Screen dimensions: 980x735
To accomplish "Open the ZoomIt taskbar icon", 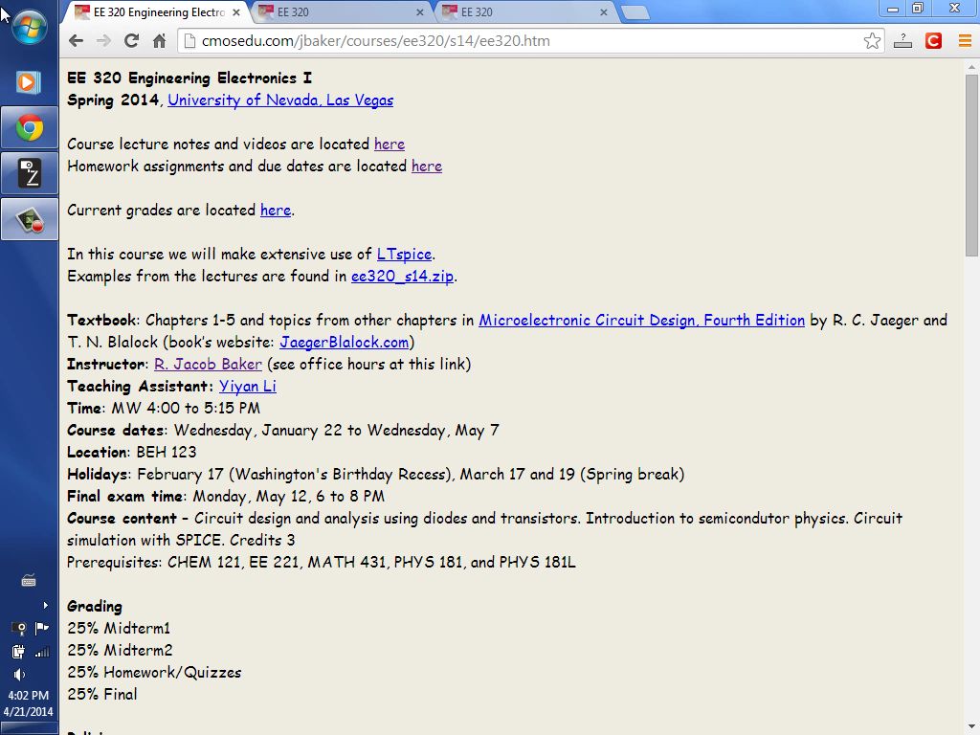I will tap(30, 174).
